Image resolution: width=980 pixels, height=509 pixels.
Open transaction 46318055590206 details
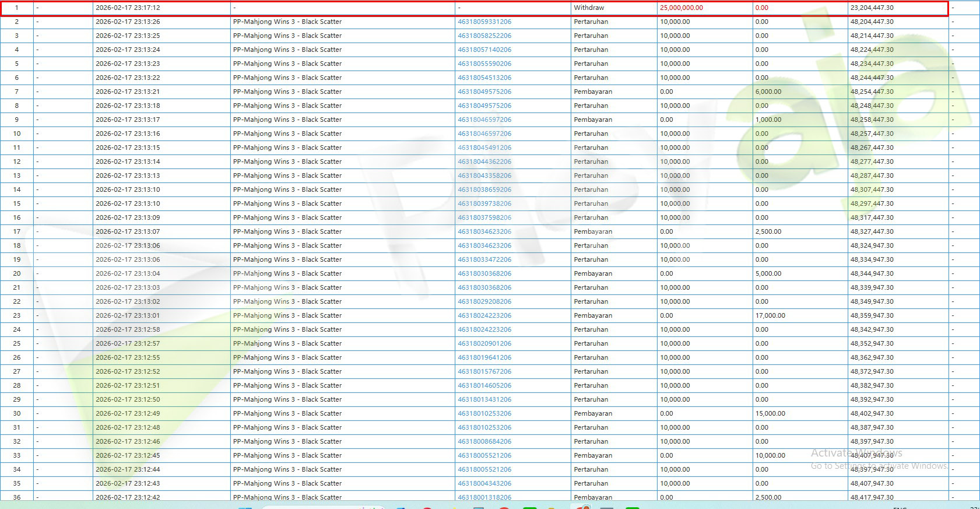point(484,64)
